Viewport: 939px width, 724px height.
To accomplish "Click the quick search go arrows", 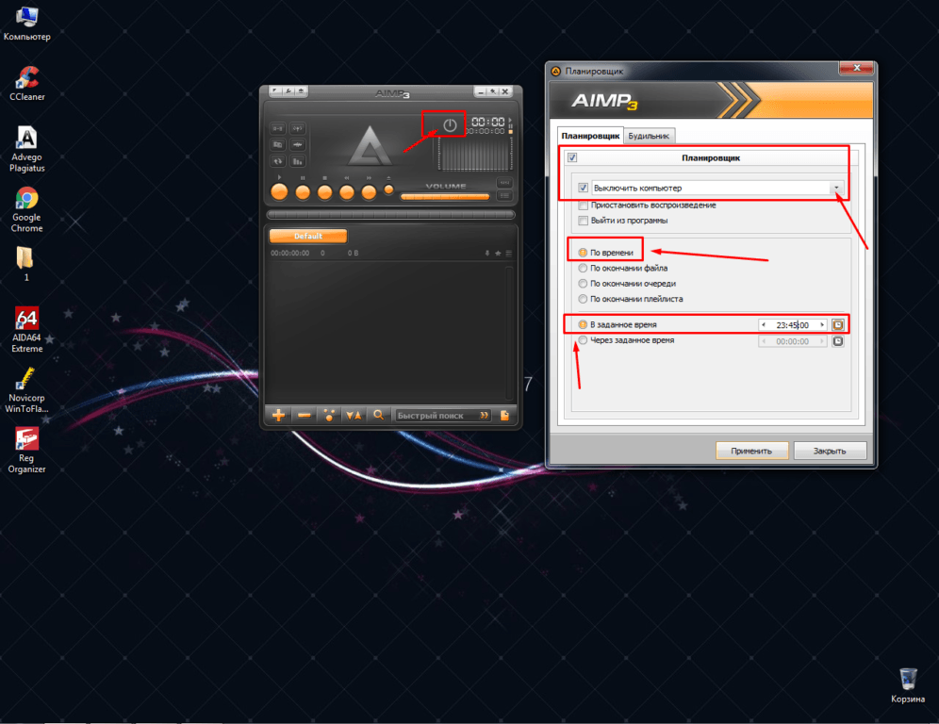I will point(484,416).
